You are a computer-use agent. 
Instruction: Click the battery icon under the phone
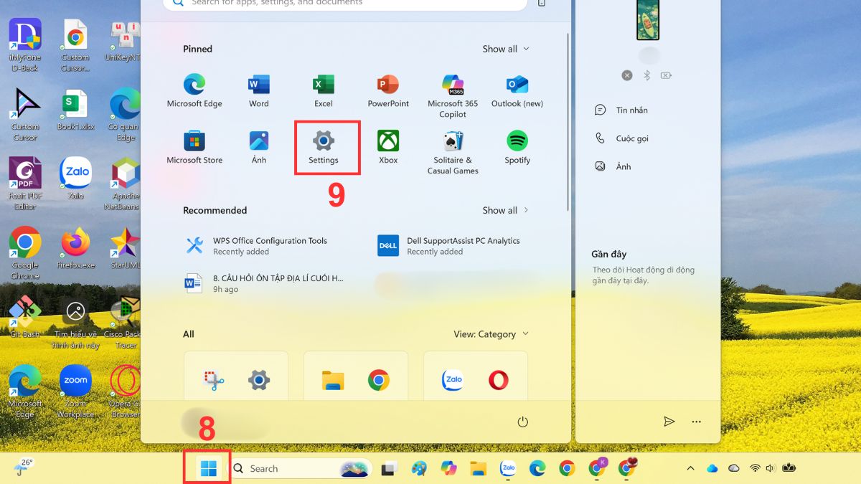click(x=666, y=75)
